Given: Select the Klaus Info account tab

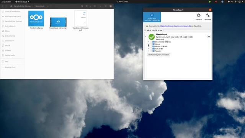Looking at the screenshot, I should coord(152,17).
